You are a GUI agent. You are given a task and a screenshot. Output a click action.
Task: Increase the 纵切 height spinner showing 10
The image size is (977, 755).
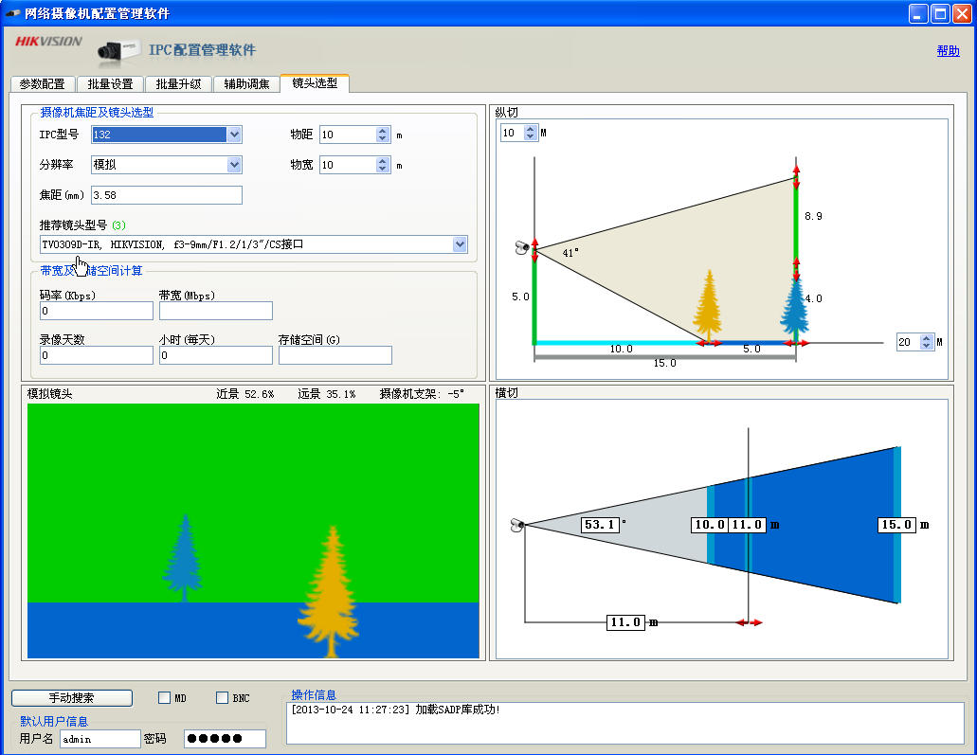click(x=530, y=129)
